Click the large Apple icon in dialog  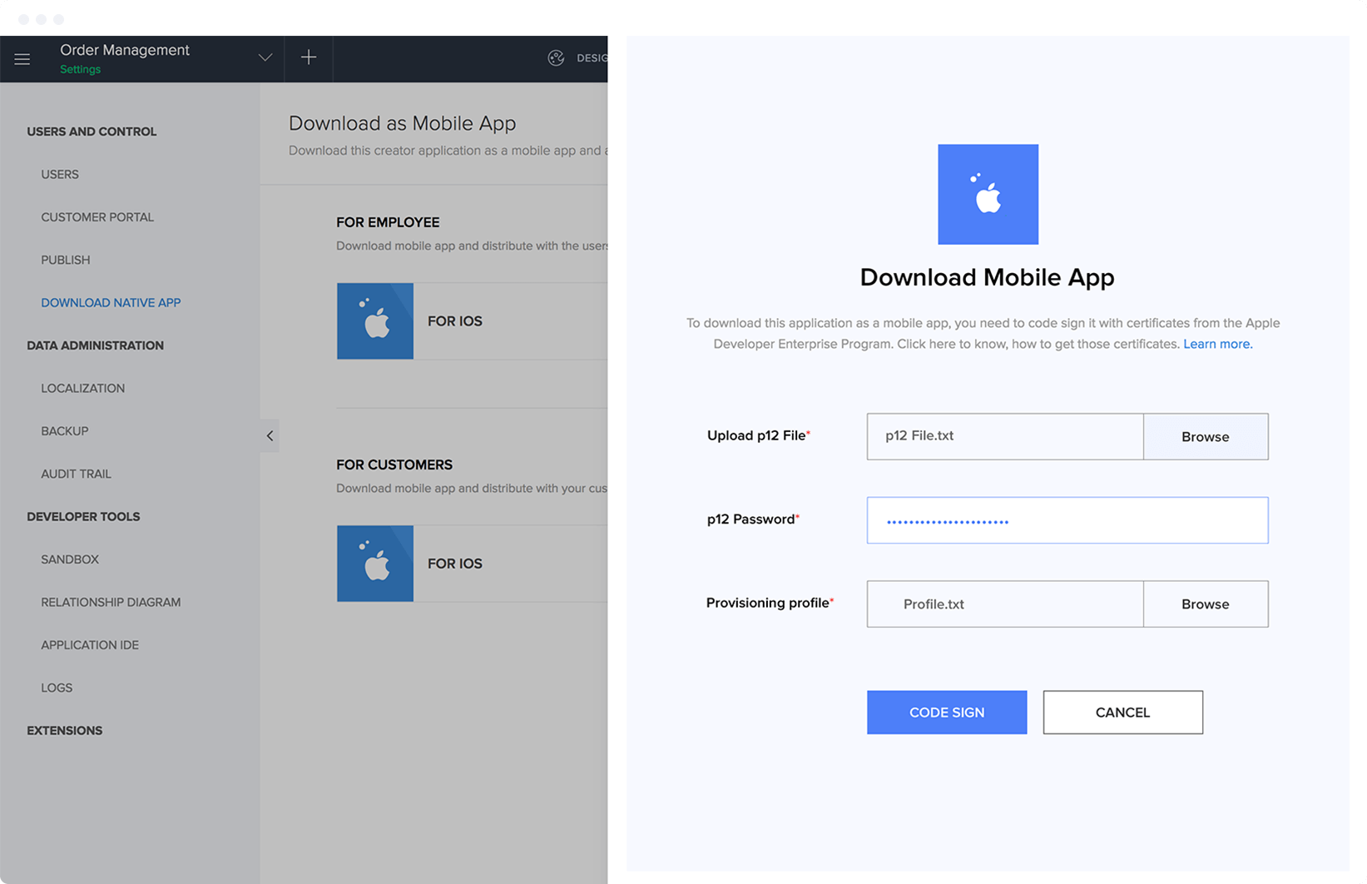(988, 194)
